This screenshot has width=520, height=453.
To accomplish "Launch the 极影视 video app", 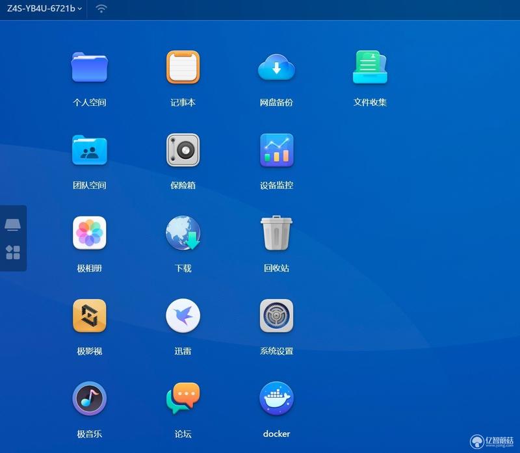I will tap(90, 316).
